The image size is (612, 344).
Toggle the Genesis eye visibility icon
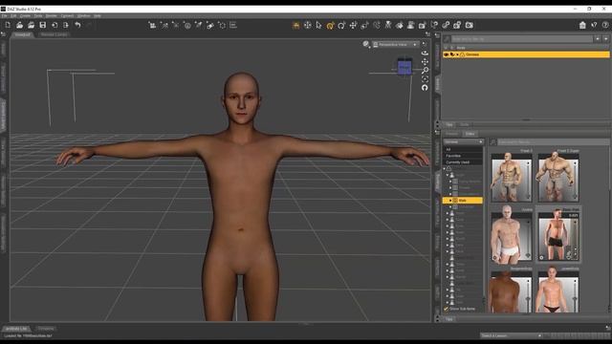pos(447,54)
